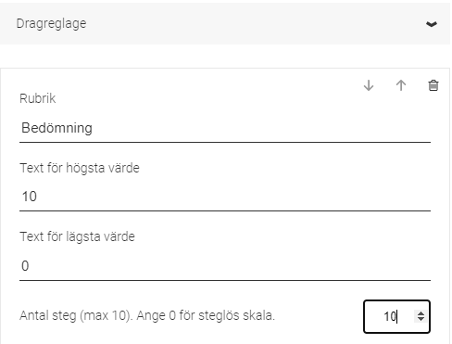The height and width of the screenshot is (344, 452).
Task: Move the slider item down with the arrow
Action: 369,85
